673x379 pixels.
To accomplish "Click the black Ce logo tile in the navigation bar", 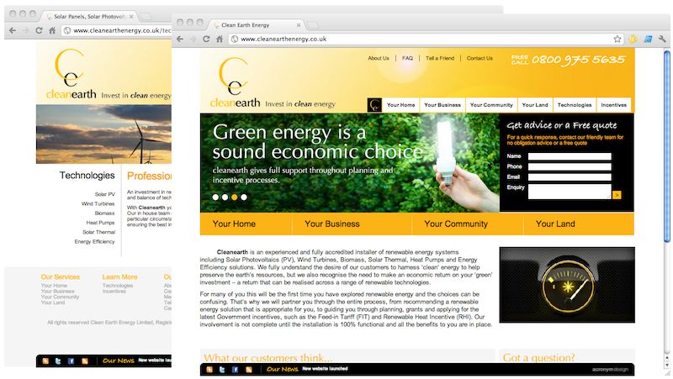I will (x=374, y=105).
